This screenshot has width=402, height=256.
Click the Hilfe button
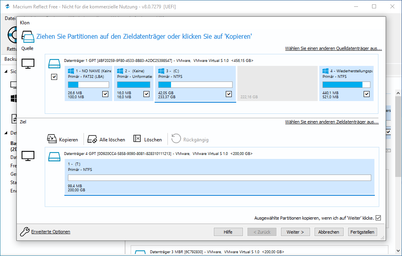(x=228, y=232)
